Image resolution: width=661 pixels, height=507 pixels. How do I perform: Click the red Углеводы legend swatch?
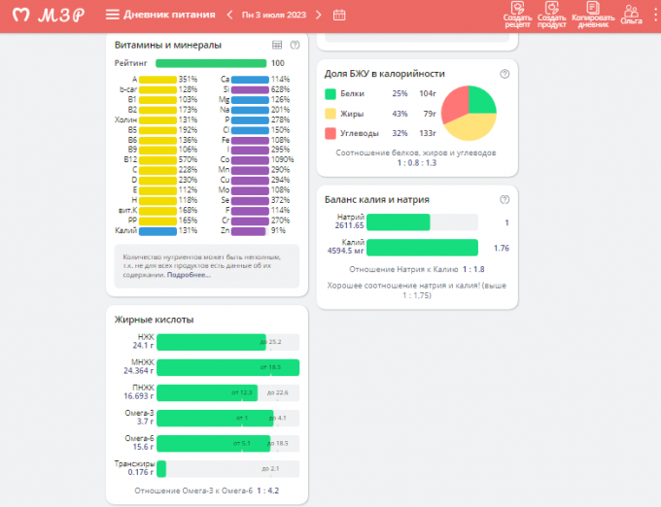click(x=330, y=133)
